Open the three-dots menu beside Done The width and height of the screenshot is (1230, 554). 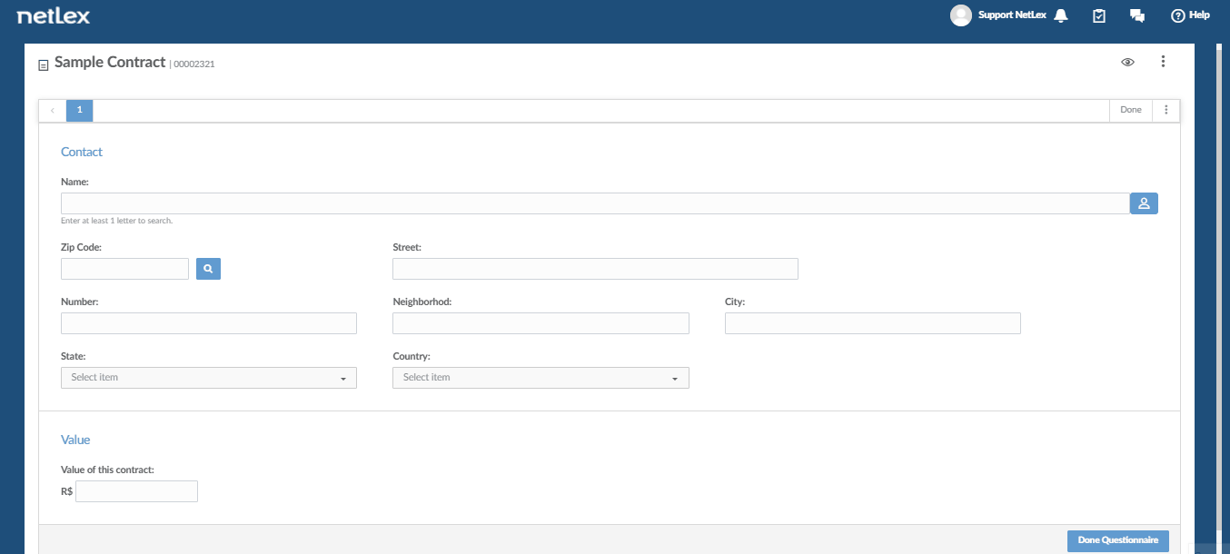tap(1166, 110)
